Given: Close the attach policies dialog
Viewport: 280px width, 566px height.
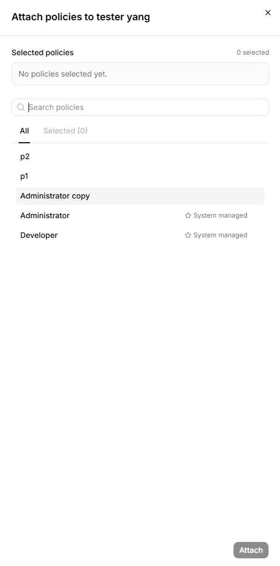Looking at the screenshot, I should (x=268, y=13).
